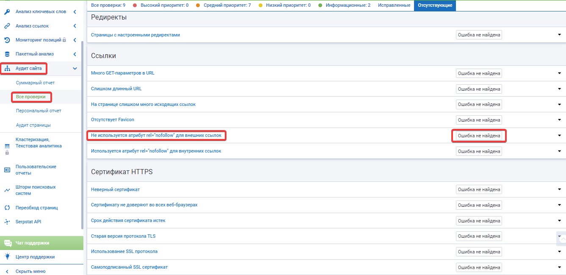Image resolution: width=566 pixels, height=275 pixels.
Task: Click Ошибка не найдена for Слишком длинный URL
Action: click(x=479, y=89)
